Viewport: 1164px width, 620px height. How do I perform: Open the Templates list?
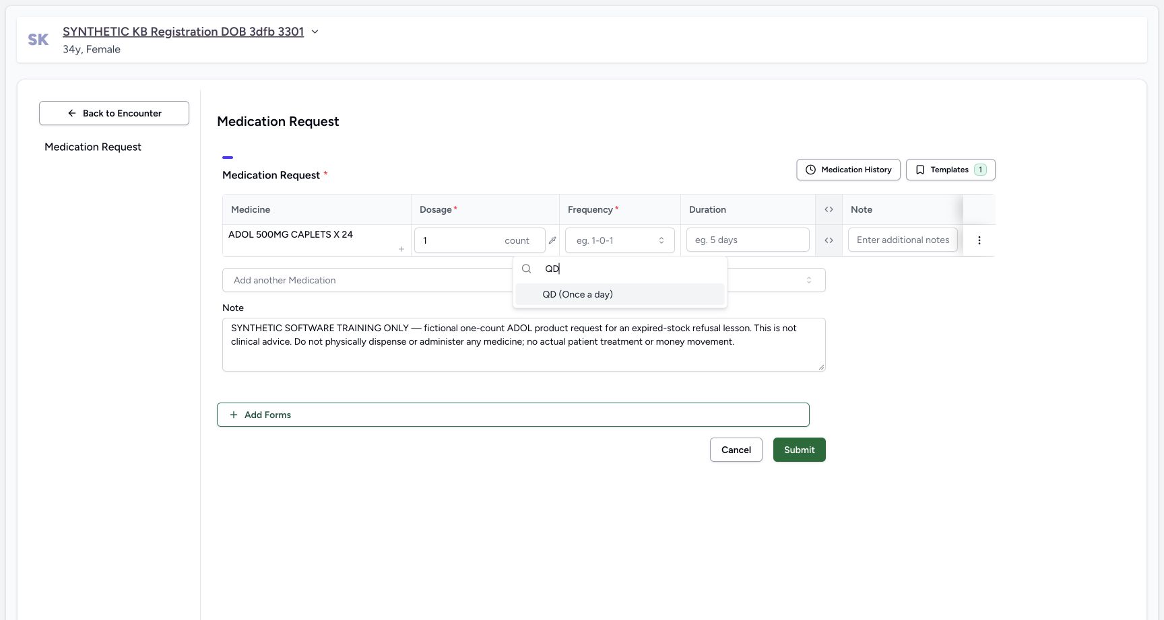(x=950, y=170)
